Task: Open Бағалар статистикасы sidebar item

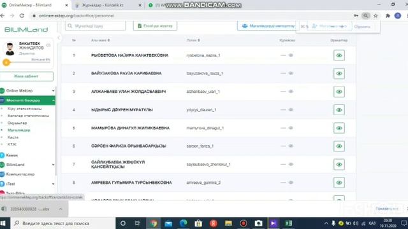Action: (28, 116)
